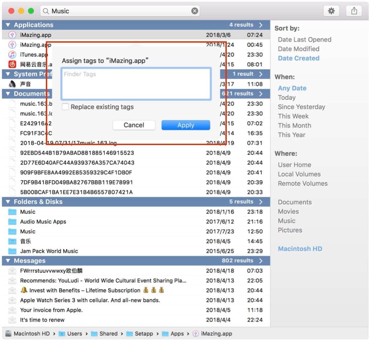Collapse the Applications section
Viewport: 371px width, 341px height.
[8, 25]
